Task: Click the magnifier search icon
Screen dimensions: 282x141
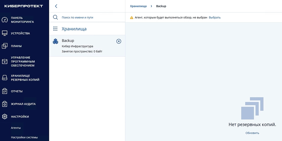Action: pos(56,17)
